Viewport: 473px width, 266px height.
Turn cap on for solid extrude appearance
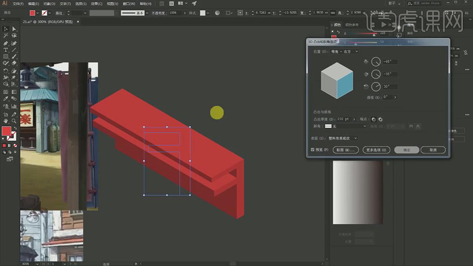(374, 119)
